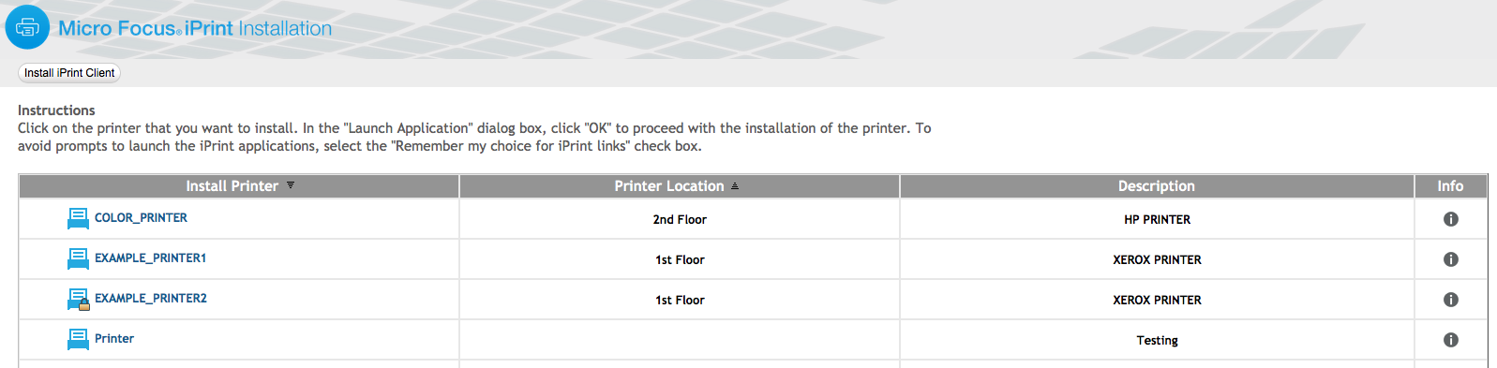The image size is (1497, 368).
Task: Click the Install iPrint Client button
Action: [69, 73]
